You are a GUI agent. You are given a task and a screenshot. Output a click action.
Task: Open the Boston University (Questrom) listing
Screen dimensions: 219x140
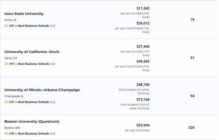point(32,122)
